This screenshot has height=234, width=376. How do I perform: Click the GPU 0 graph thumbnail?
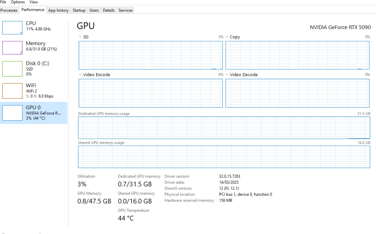tap(12, 113)
